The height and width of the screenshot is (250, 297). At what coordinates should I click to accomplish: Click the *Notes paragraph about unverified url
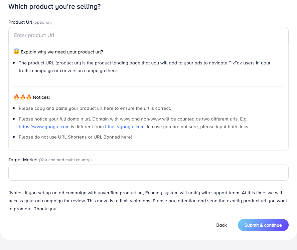[x=148, y=201]
